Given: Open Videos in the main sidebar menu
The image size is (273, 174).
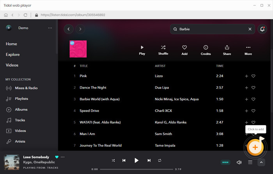Looking at the screenshot, I should (12, 65).
